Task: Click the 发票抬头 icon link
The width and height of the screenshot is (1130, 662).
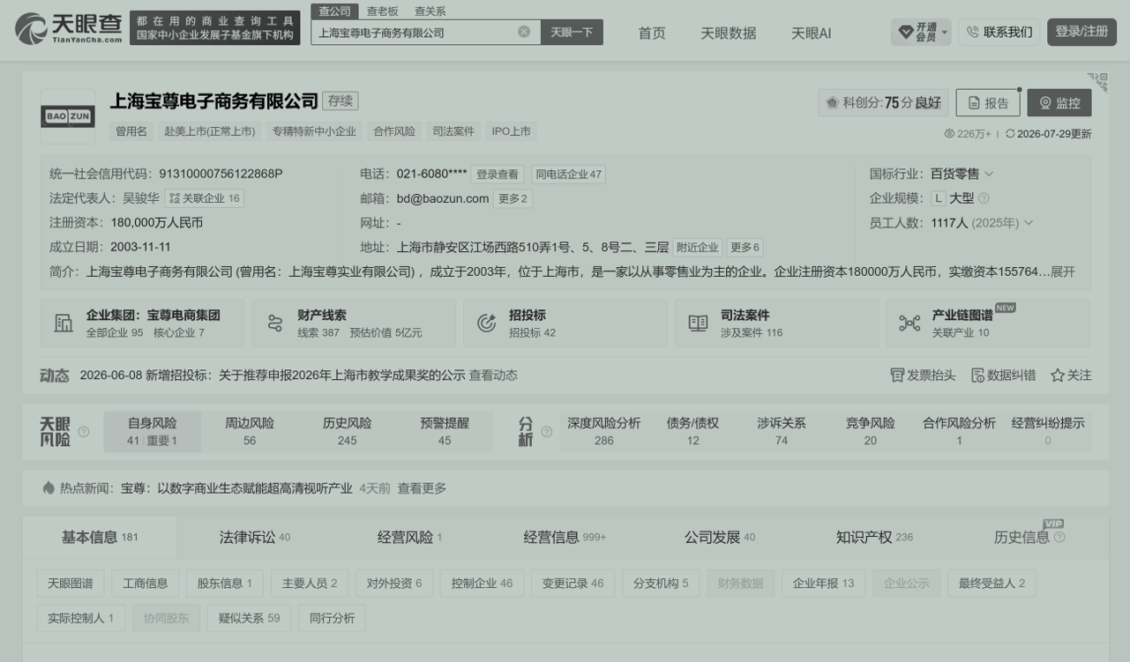Action: (x=923, y=376)
